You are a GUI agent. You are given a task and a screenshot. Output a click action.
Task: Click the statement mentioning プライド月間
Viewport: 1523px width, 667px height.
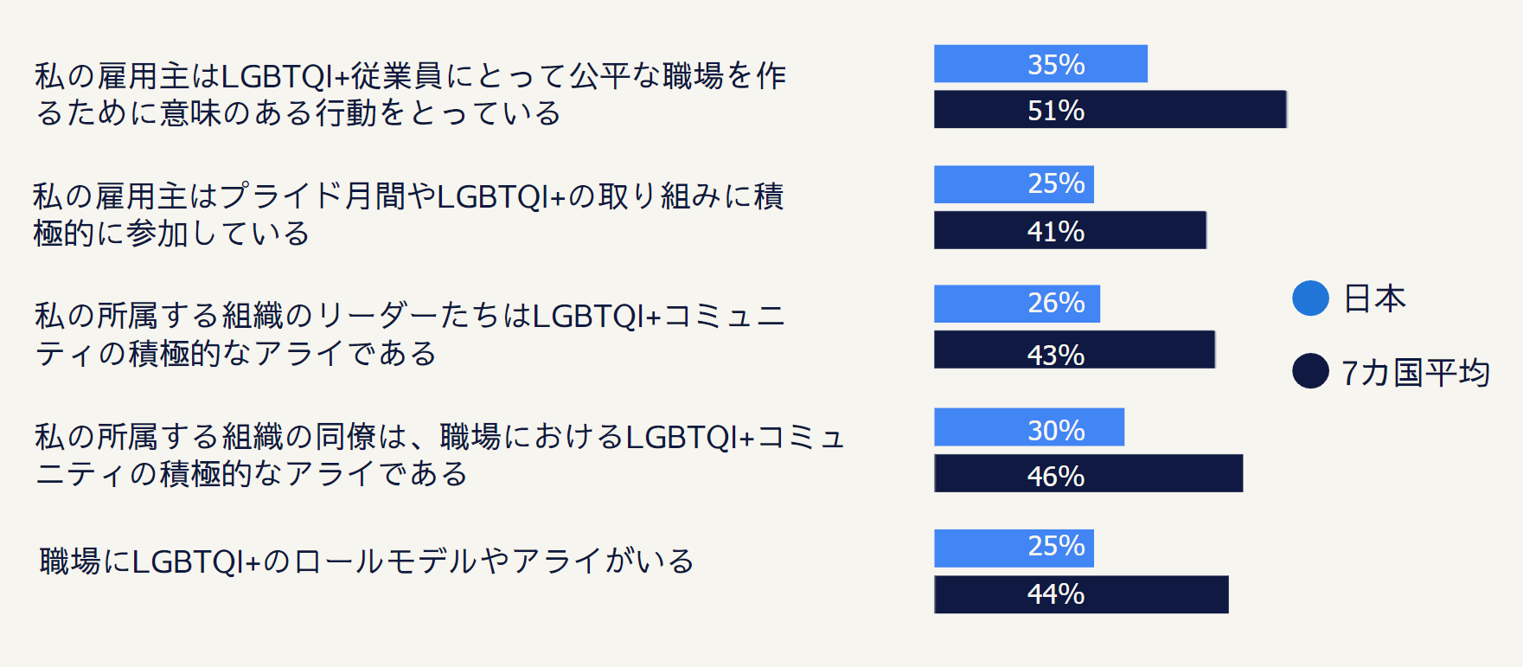tap(408, 215)
